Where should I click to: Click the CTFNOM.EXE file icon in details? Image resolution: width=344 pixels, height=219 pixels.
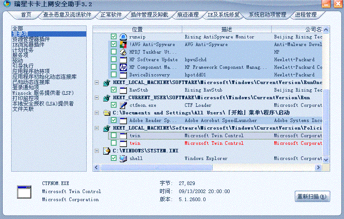(x=24, y=192)
